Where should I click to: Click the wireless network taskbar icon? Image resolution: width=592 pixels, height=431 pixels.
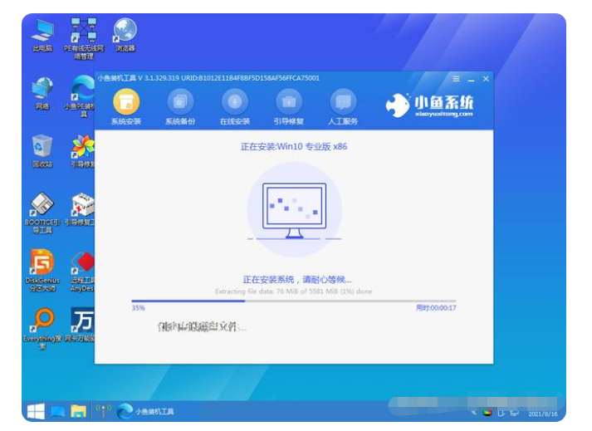[103, 411]
